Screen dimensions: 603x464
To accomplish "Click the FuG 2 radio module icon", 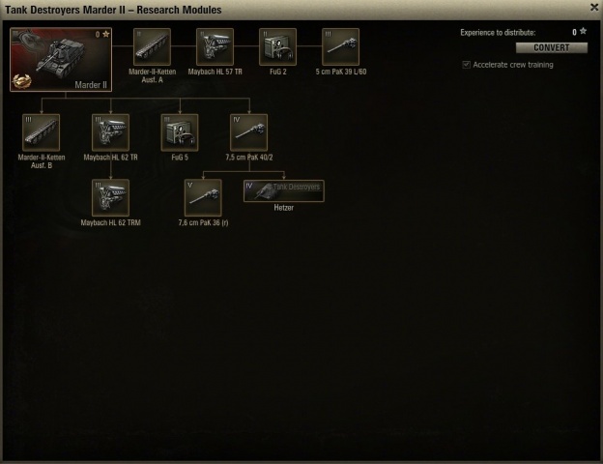I will pyautogui.click(x=277, y=46).
